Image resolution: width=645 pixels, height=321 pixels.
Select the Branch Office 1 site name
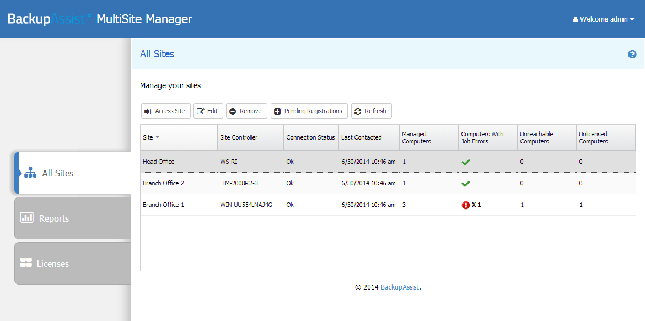pos(163,205)
